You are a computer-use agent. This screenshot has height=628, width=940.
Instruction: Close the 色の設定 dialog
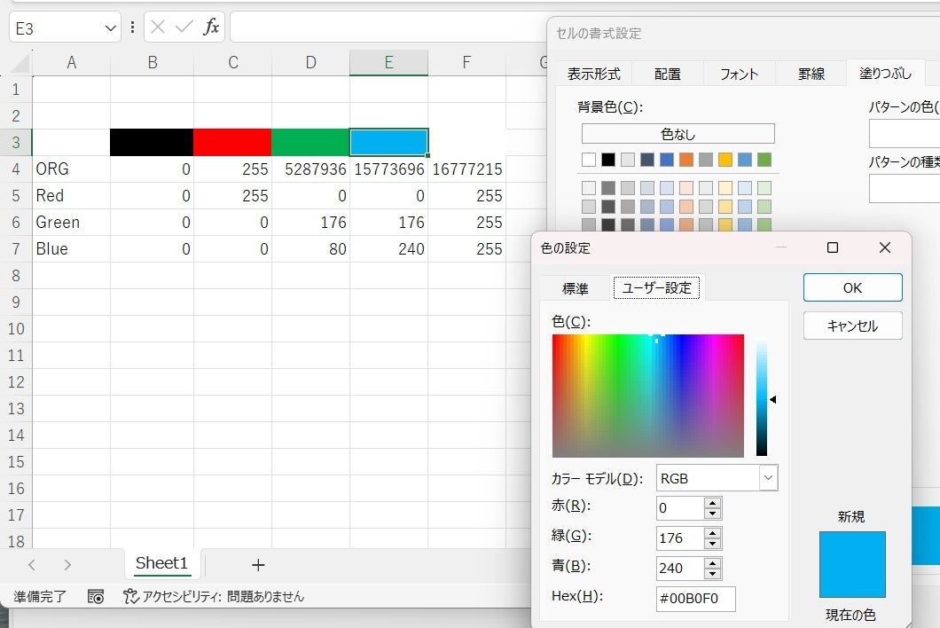tap(885, 247)
